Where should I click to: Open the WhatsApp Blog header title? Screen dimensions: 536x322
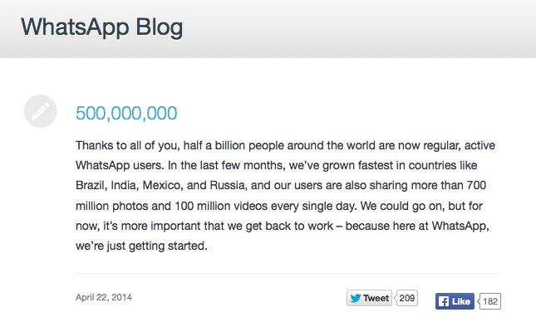point(102,27)
